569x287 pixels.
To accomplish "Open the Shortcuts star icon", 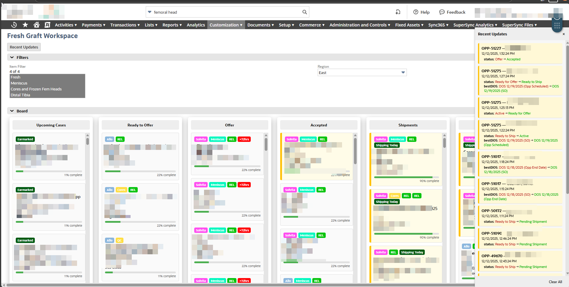I will (25, 25).
